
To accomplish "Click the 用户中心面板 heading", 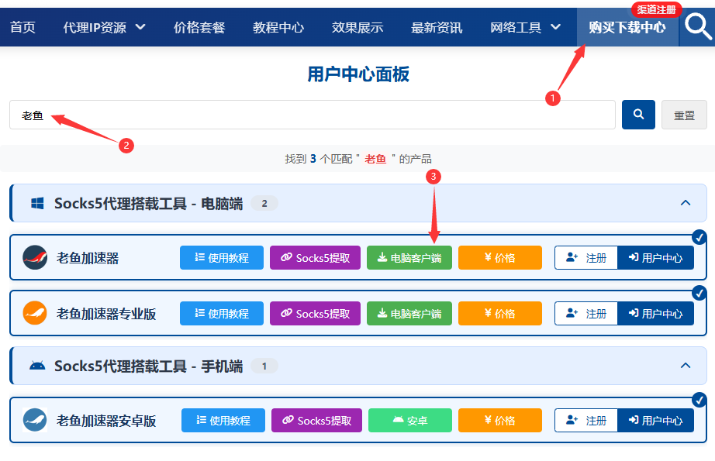I will tap(358, 74).
